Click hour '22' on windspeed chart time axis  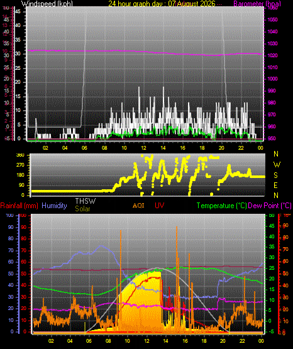coord(241,148)
